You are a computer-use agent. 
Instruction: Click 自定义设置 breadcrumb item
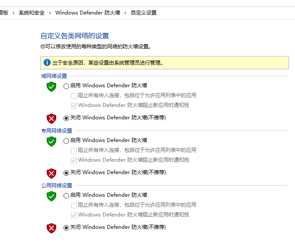coord(144,13)
